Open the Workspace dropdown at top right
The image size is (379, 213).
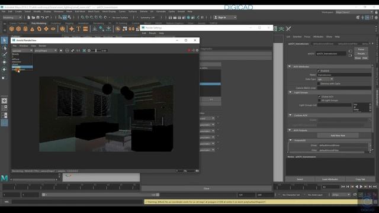(354, 12)
